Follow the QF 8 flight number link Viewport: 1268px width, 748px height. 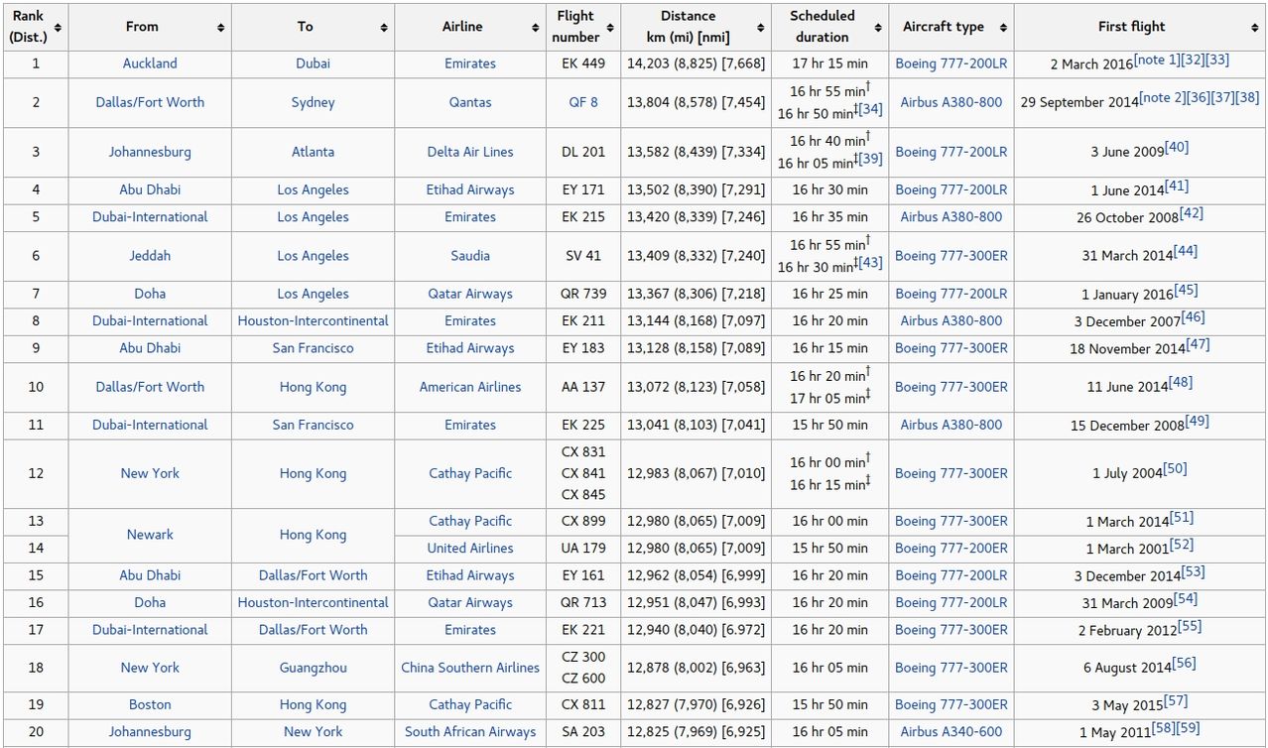[582, 102]
